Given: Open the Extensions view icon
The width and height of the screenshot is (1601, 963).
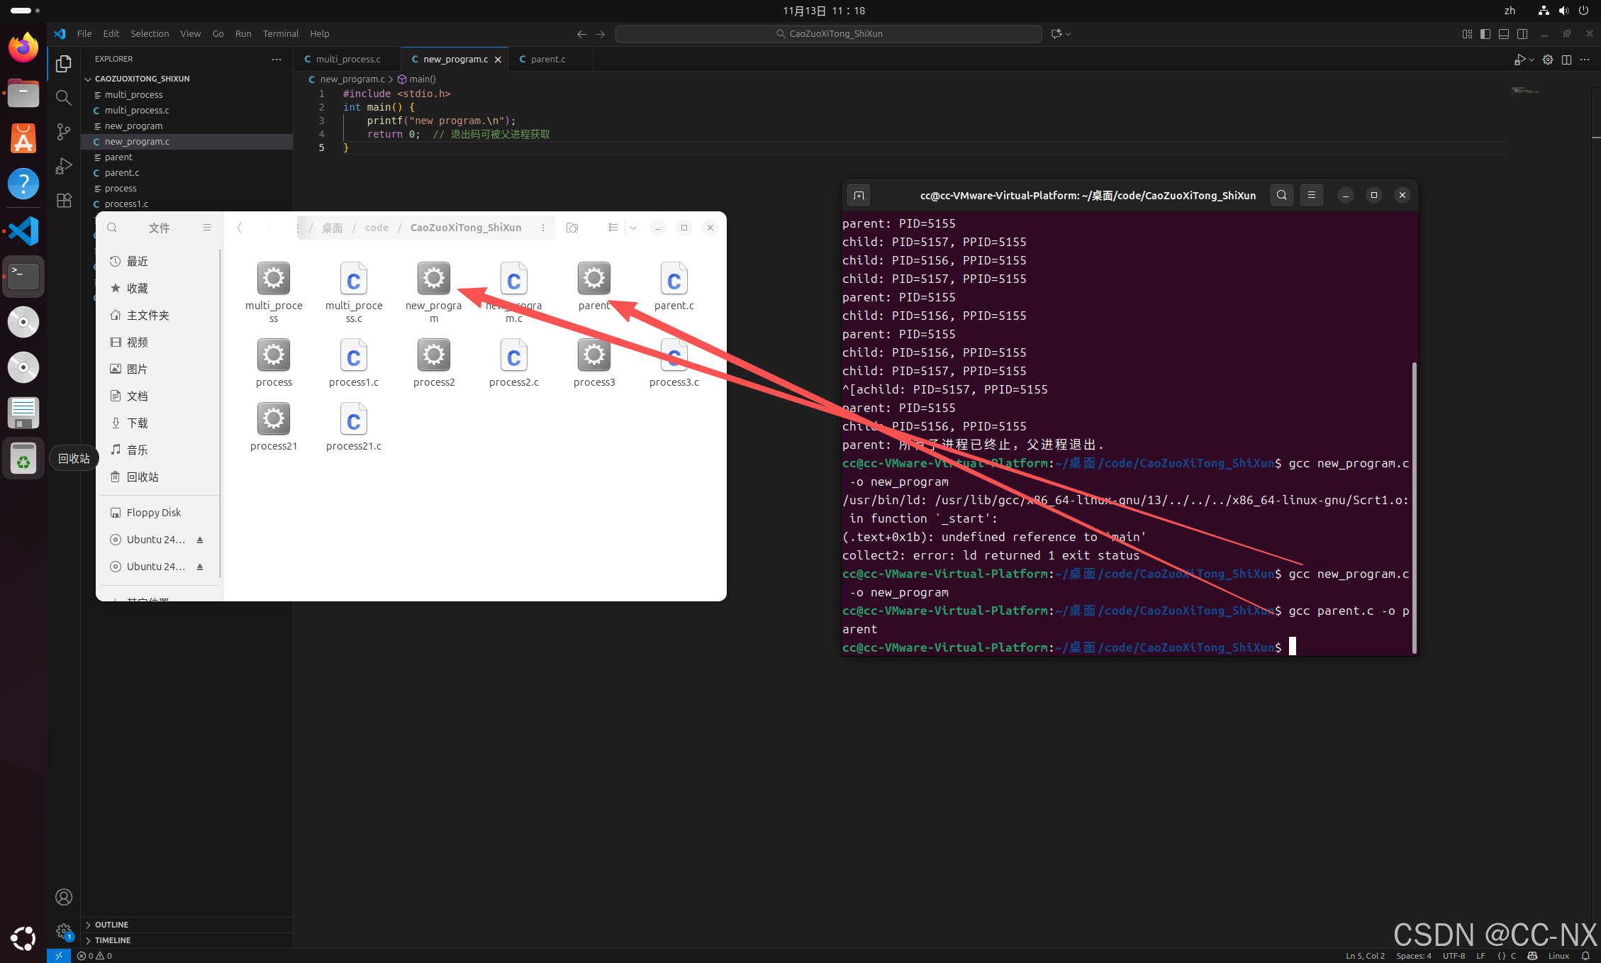Looking at the screenshot, I should (x=64, y=200).
